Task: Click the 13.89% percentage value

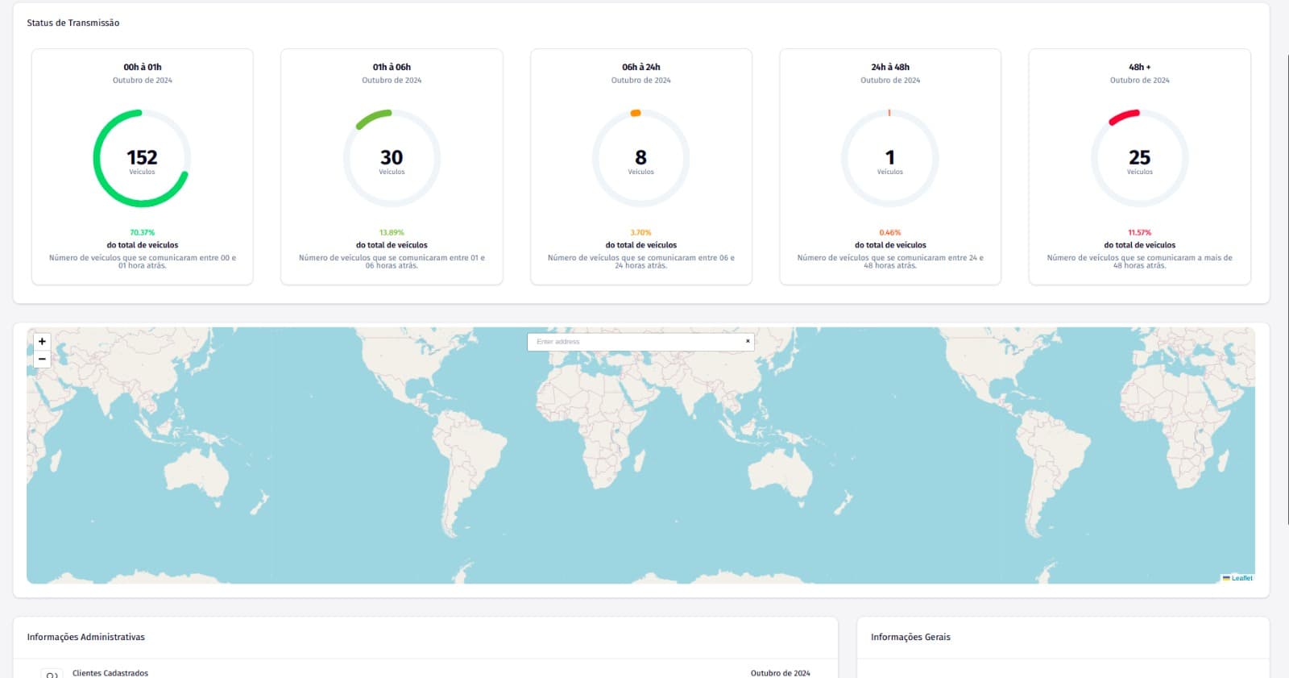Action: click(x=392, y=232)
